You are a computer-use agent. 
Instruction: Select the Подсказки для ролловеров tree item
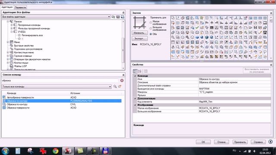(28, 49)
